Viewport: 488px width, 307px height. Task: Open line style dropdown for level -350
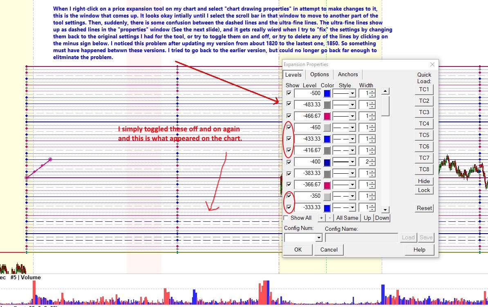(352, 196)
